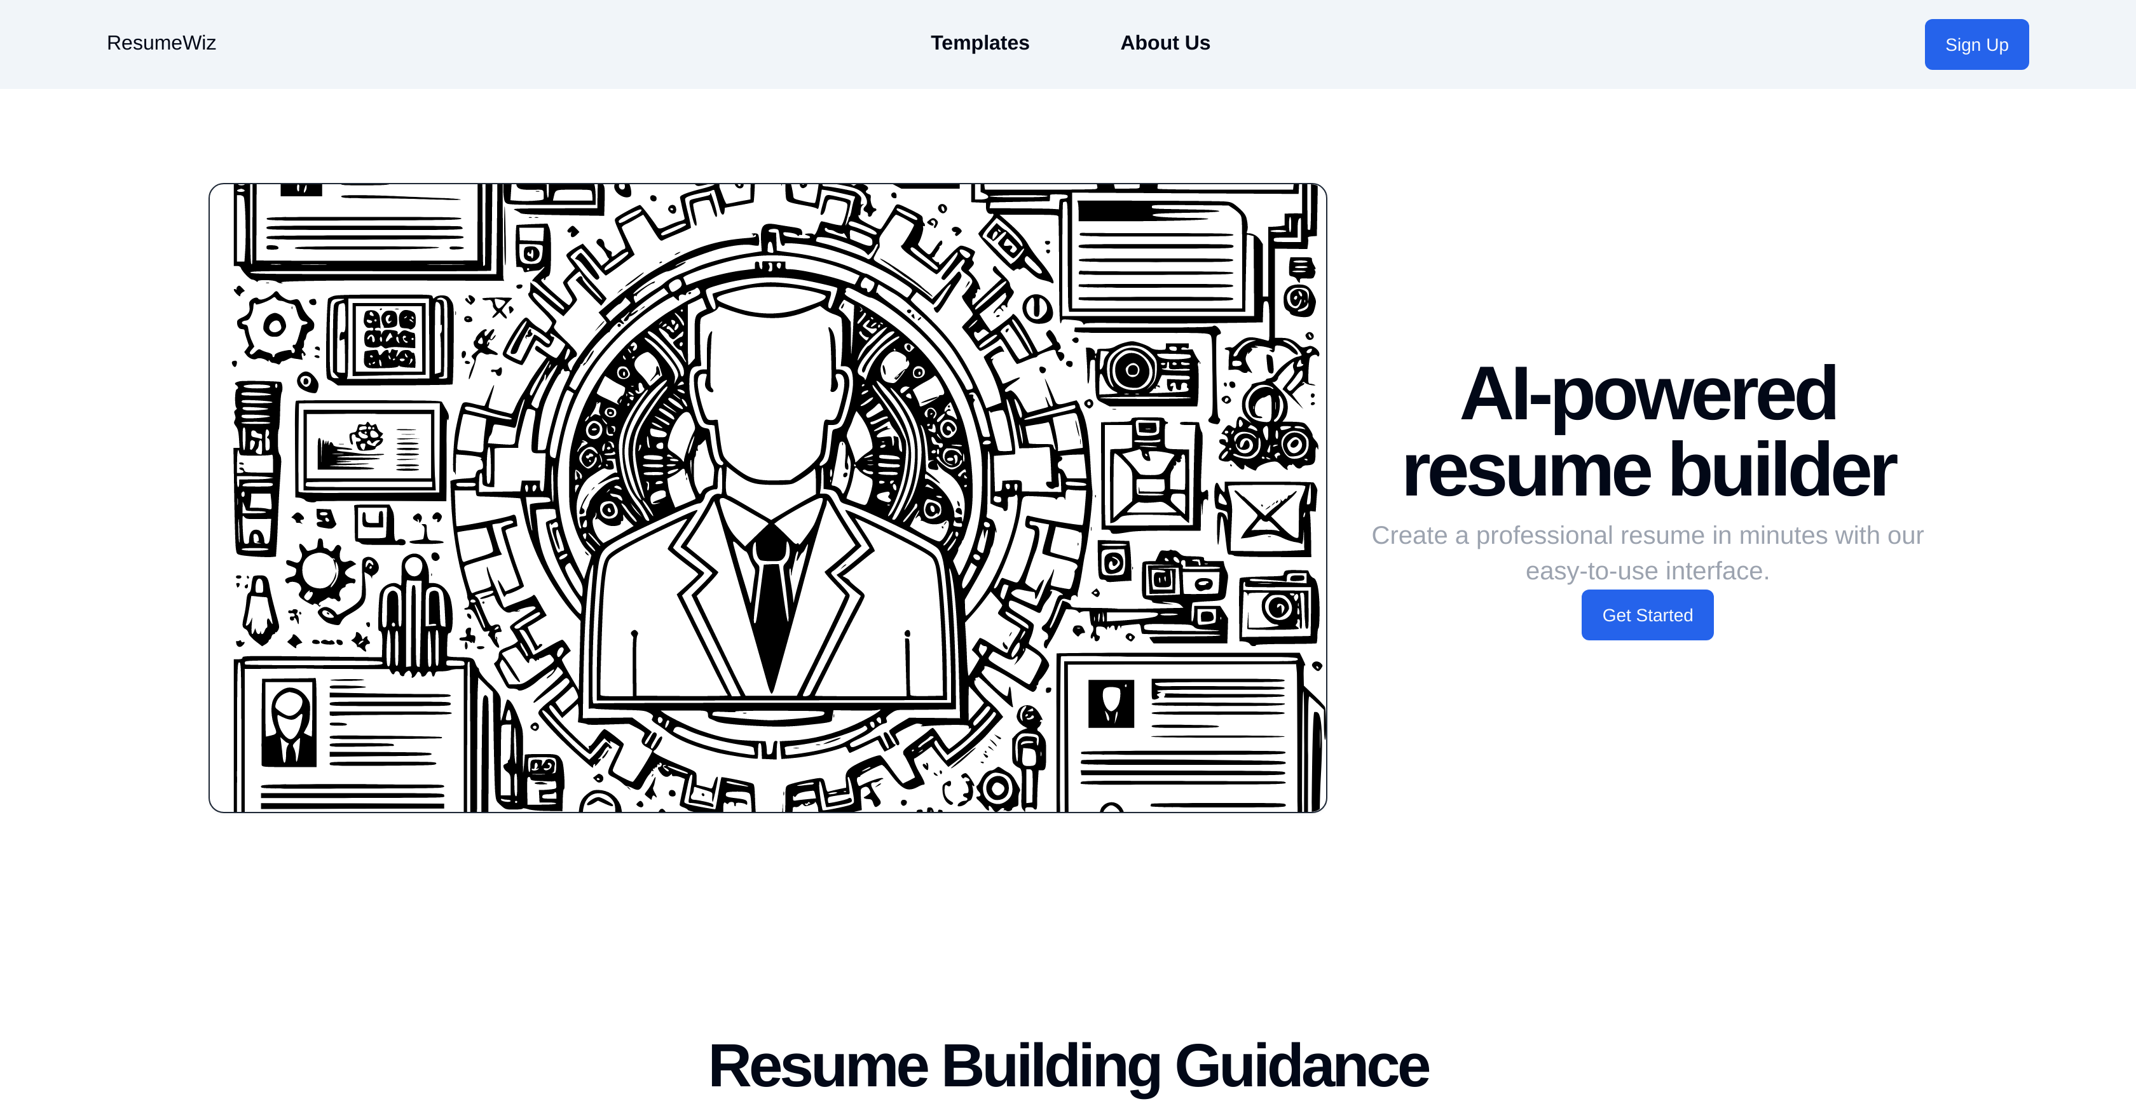The image size is (2136, 1113).
Task: Click the Get Started button
Action: 1646,614
